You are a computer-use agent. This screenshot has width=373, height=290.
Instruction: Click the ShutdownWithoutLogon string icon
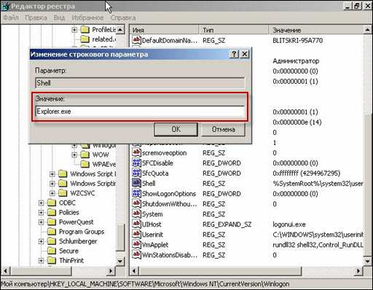pos(136,203)
